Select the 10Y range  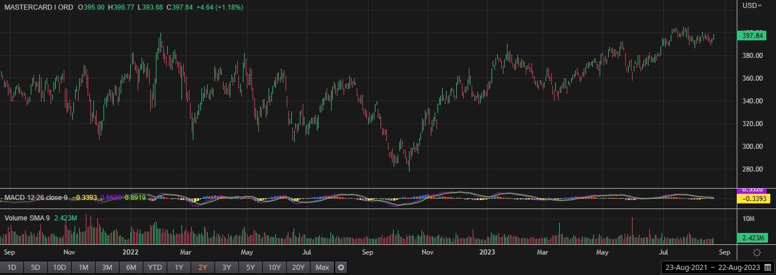(274, 267)
